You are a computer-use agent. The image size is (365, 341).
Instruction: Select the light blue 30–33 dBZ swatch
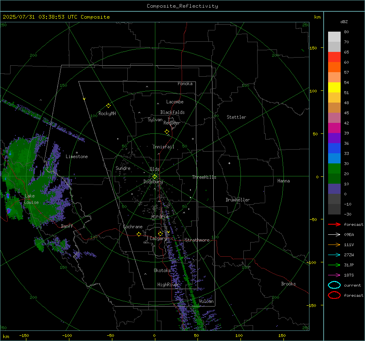click(334, 158)
